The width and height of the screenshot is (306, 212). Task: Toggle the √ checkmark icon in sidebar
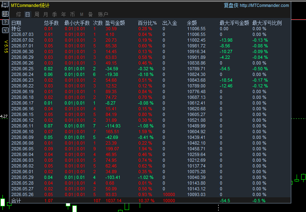(x=5, y=30)
